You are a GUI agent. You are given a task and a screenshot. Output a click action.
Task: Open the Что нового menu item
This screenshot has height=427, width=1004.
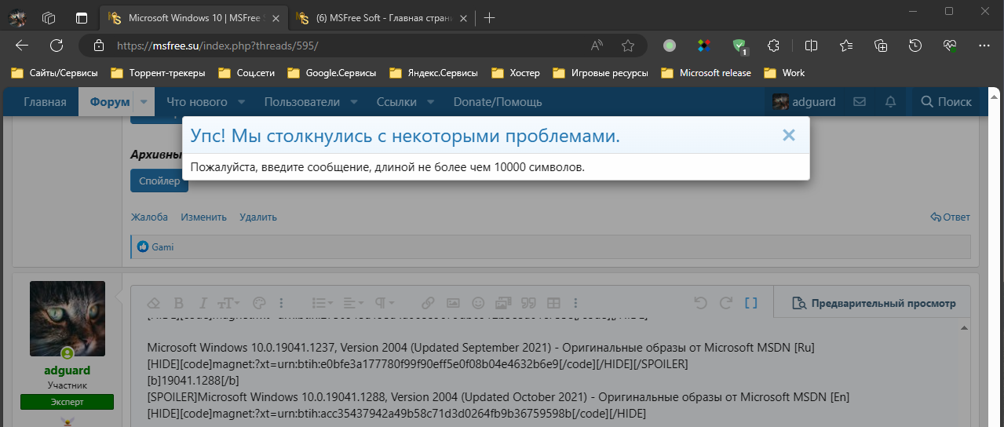pyautogui.click(x=197, y=101)
